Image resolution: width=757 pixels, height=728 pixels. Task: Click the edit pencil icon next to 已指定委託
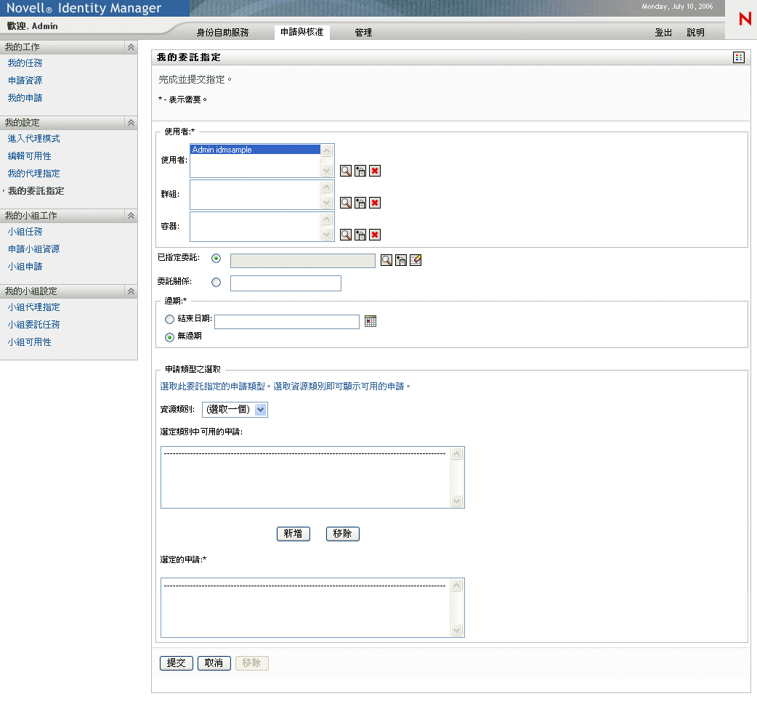click(416, 260)
